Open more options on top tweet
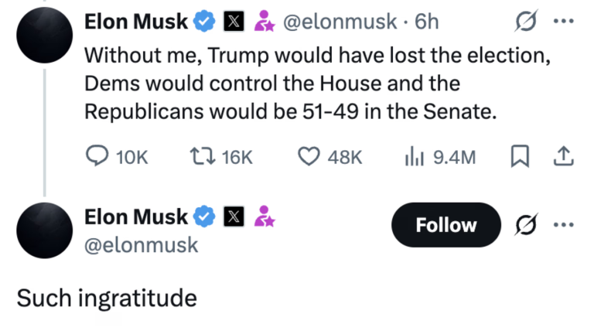The height and width of the screenshot is (331, 594). coord(564,22)
